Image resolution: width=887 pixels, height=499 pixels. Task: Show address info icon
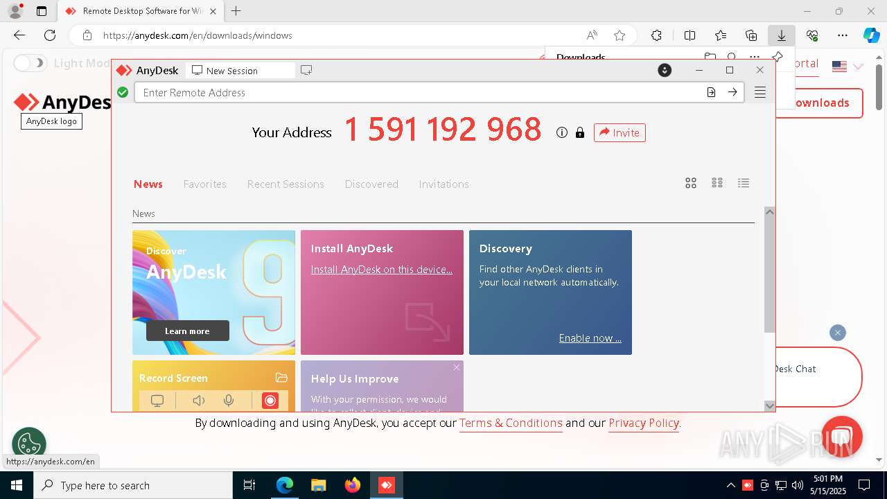[562, 132]
